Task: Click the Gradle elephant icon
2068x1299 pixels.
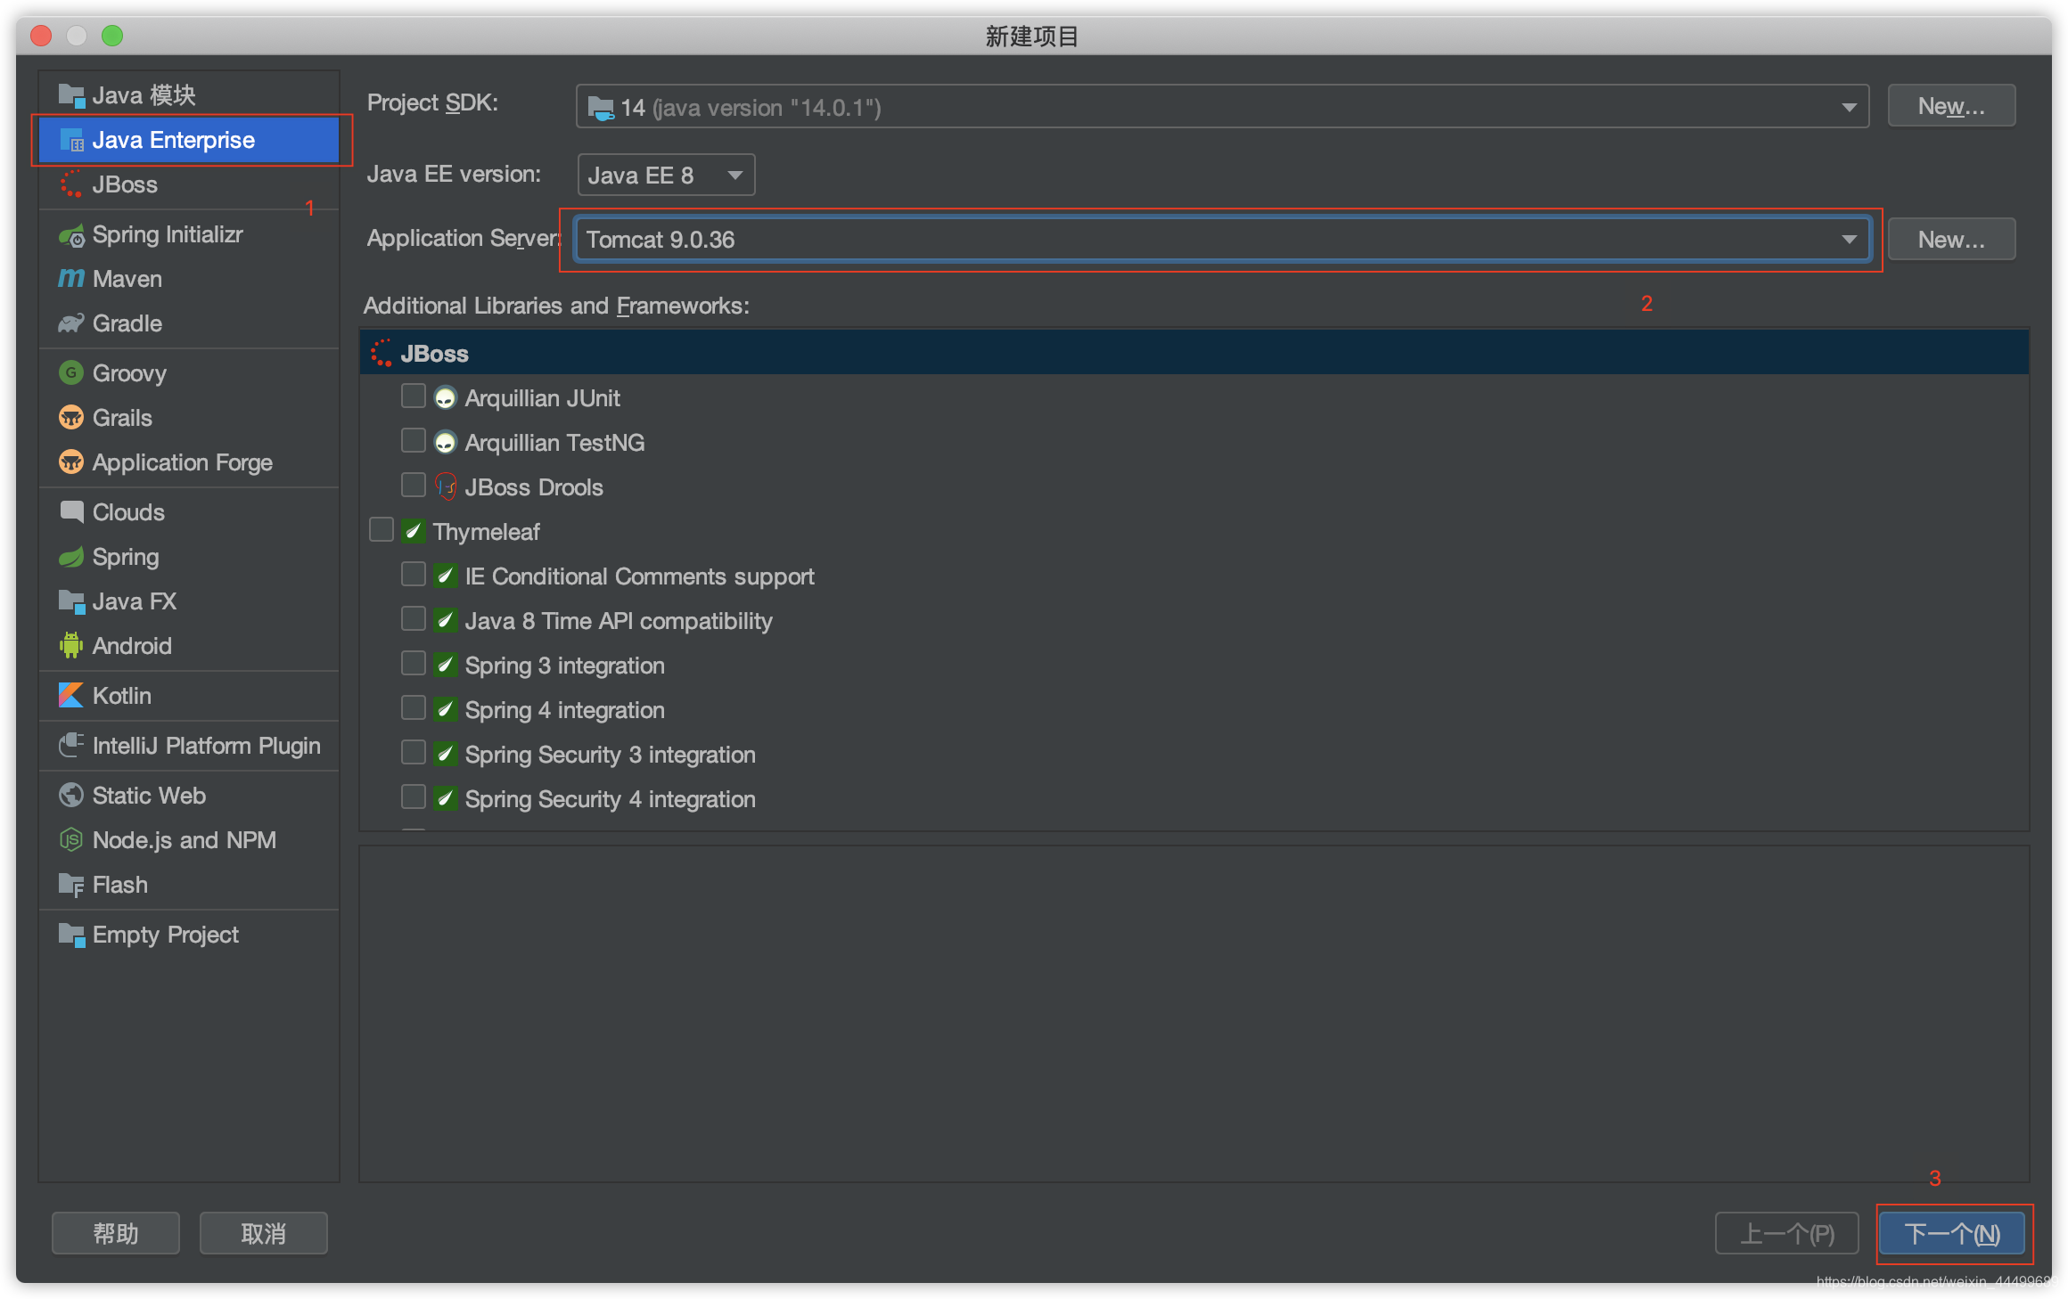Action: (x=71, y=323)
